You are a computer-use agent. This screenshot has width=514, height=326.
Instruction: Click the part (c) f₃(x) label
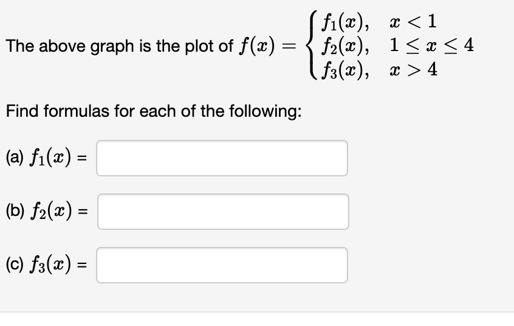point(38,265)
